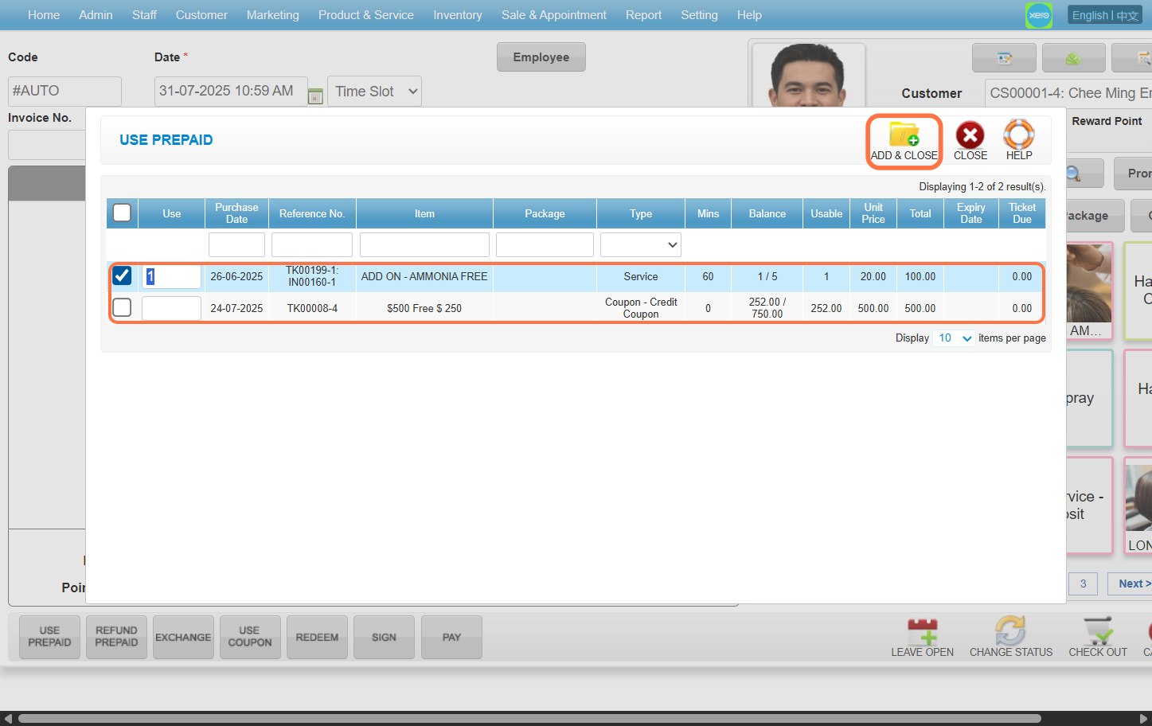Check the $500 Free $ 250 coupon row
Viewport: 1152px width, 726px height.
122,307
